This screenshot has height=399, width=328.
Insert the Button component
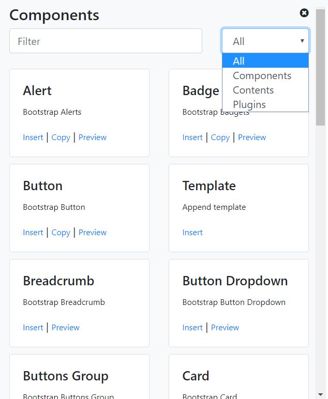tap(33, 233)
